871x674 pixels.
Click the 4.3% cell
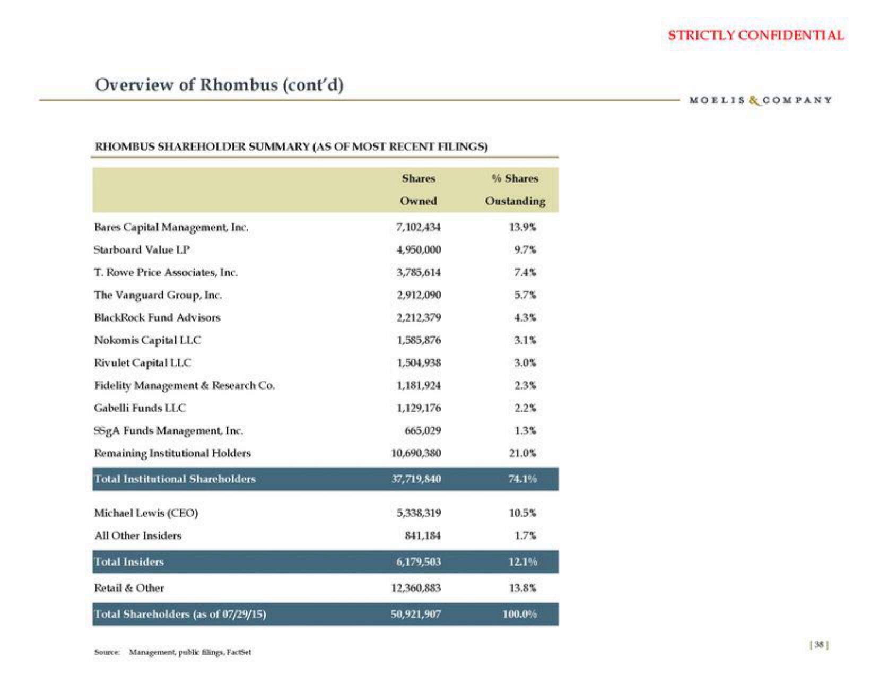pos(525,317)
